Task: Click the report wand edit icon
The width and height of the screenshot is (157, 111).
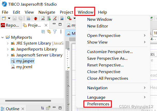Action: pyautogui.click(x=55, y=18)
